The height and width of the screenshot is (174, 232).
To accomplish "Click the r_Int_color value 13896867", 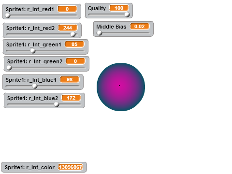I will (x=71, y=167).
